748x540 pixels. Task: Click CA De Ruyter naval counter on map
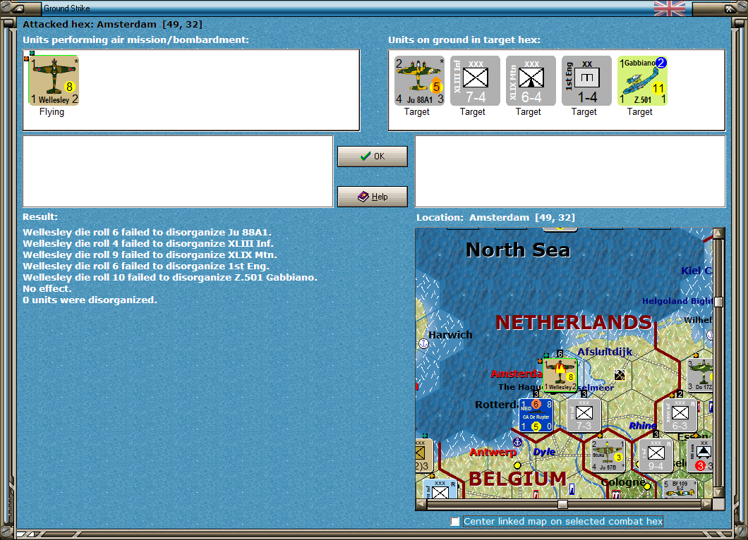point(536,415)
